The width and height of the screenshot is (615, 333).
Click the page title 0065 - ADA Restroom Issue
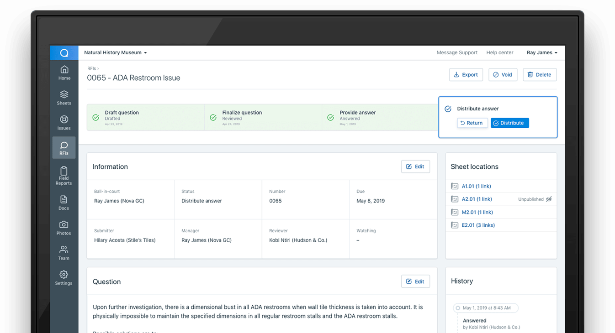pyautogui.click(x=133, y=78)
